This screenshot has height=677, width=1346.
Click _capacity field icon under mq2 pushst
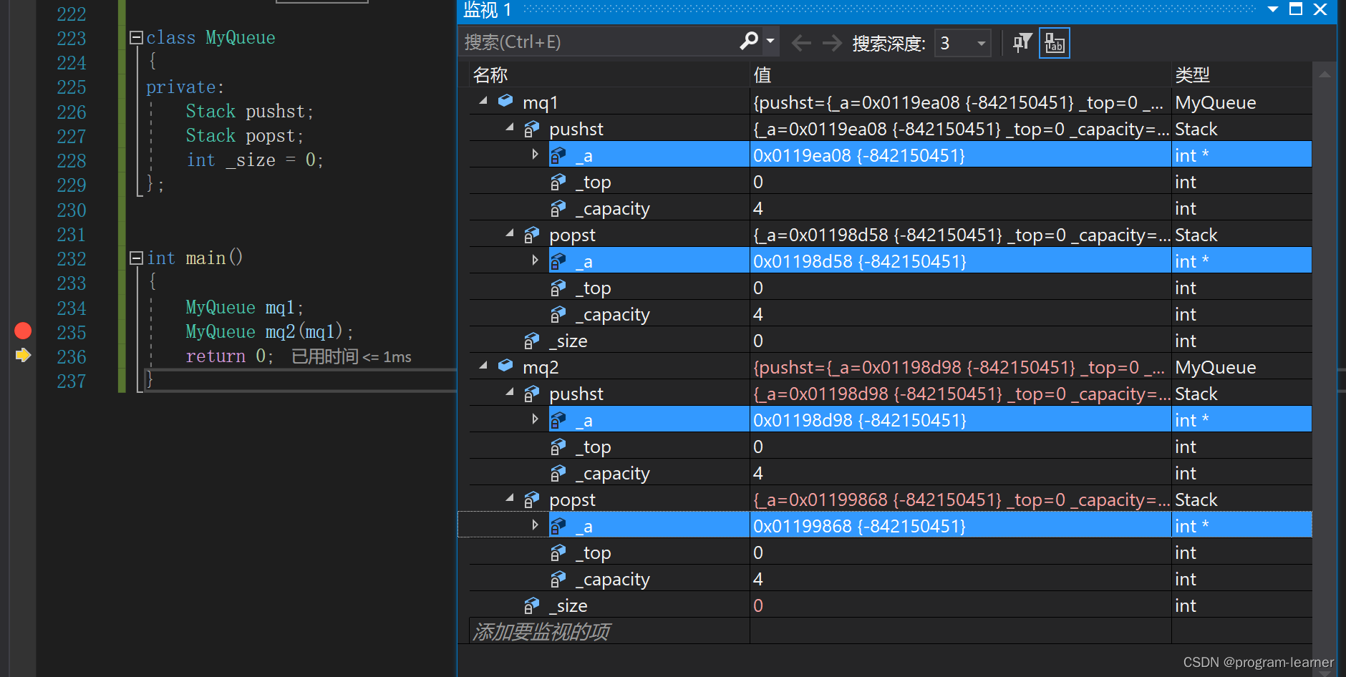click(x=558, y=473)
